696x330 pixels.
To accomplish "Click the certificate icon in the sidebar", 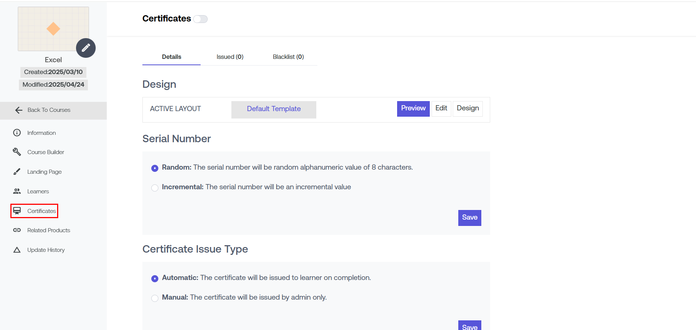I will click(x=17, y=211).
